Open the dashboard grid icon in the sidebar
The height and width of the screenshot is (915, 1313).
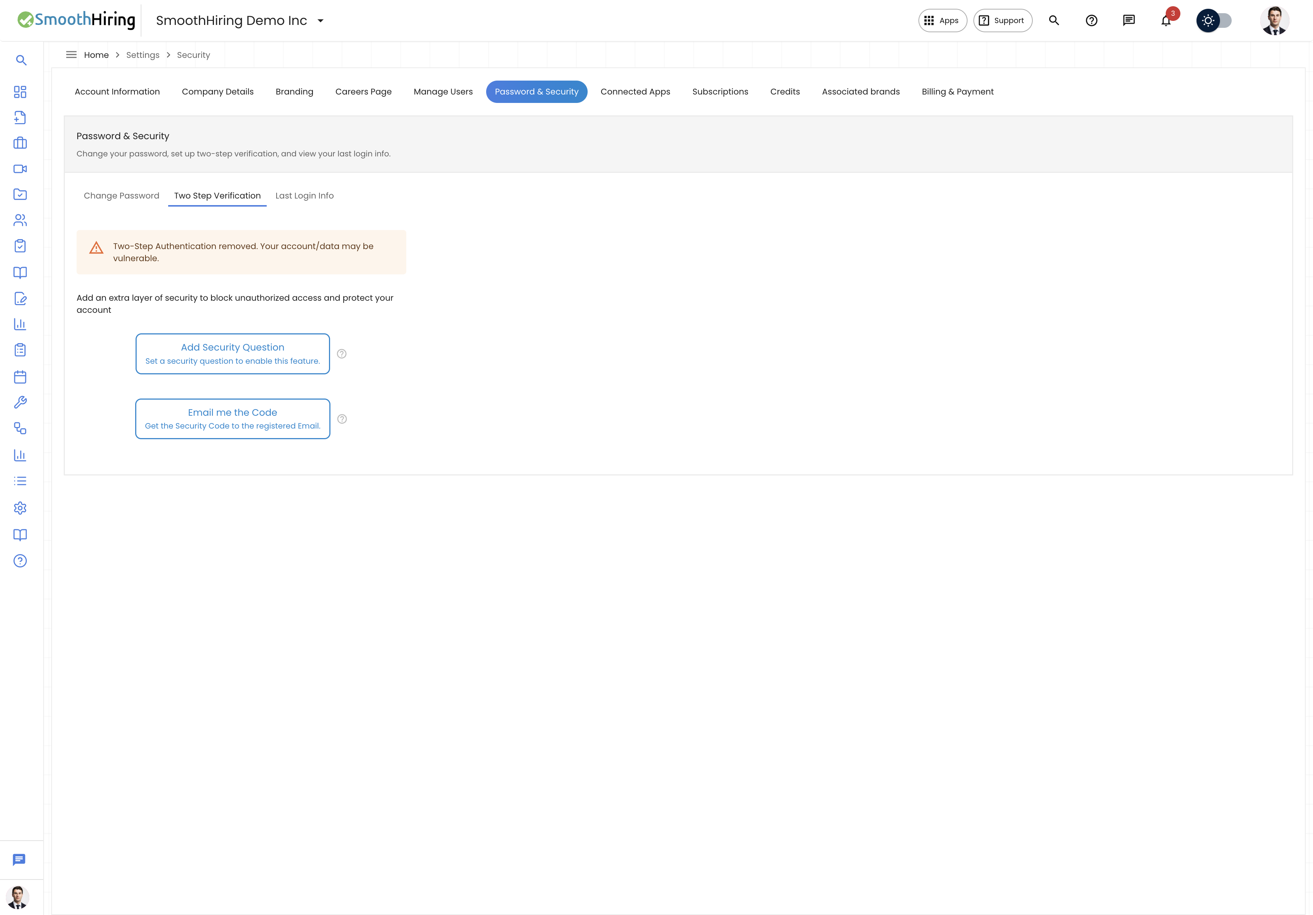click(20, 92)
